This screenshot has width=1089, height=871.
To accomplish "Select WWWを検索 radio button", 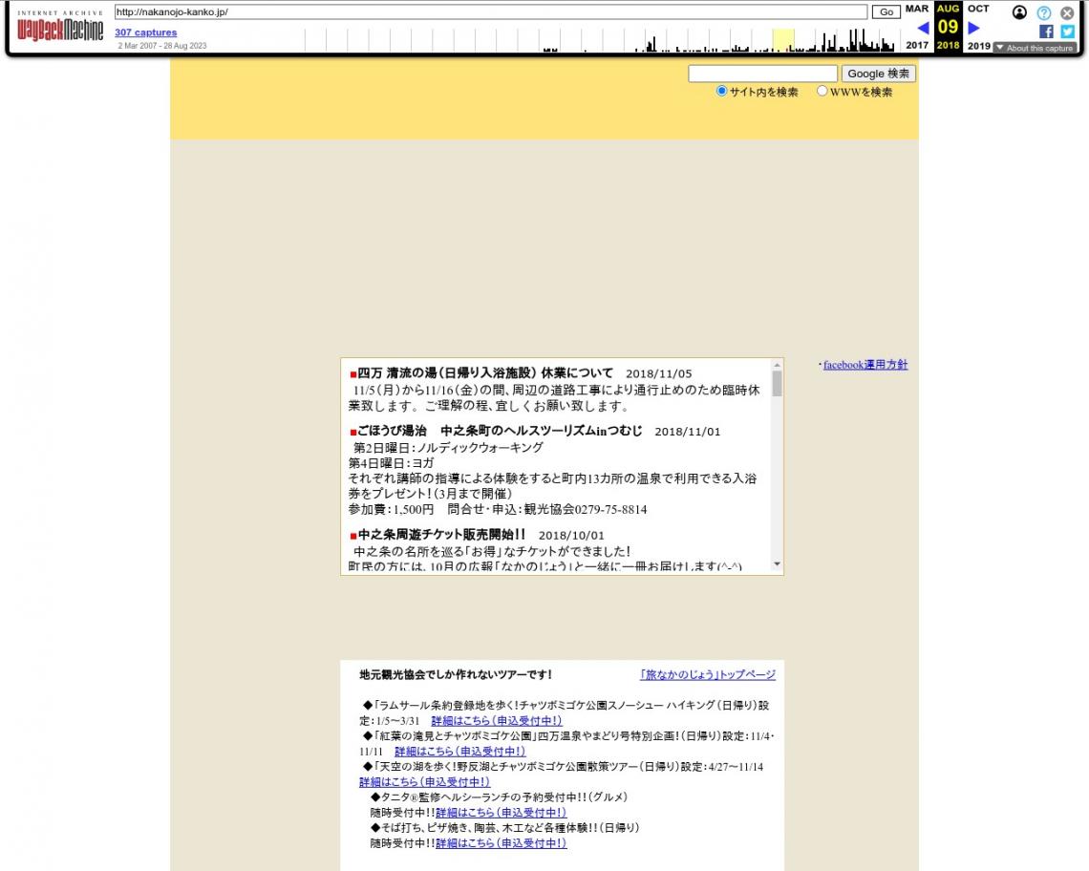I will click(822, 91).
